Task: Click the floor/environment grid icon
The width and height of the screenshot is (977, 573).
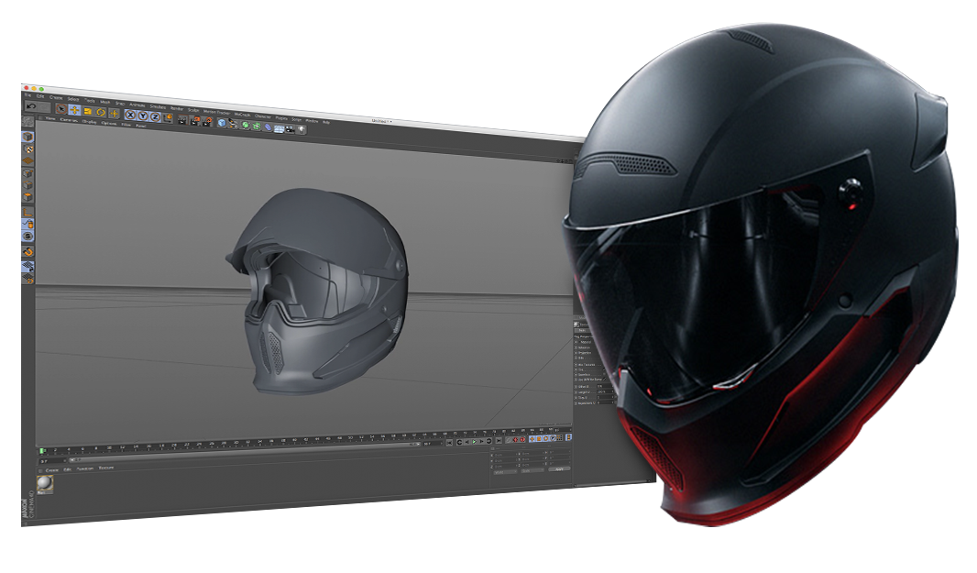Action: click(x=280, y=128)
